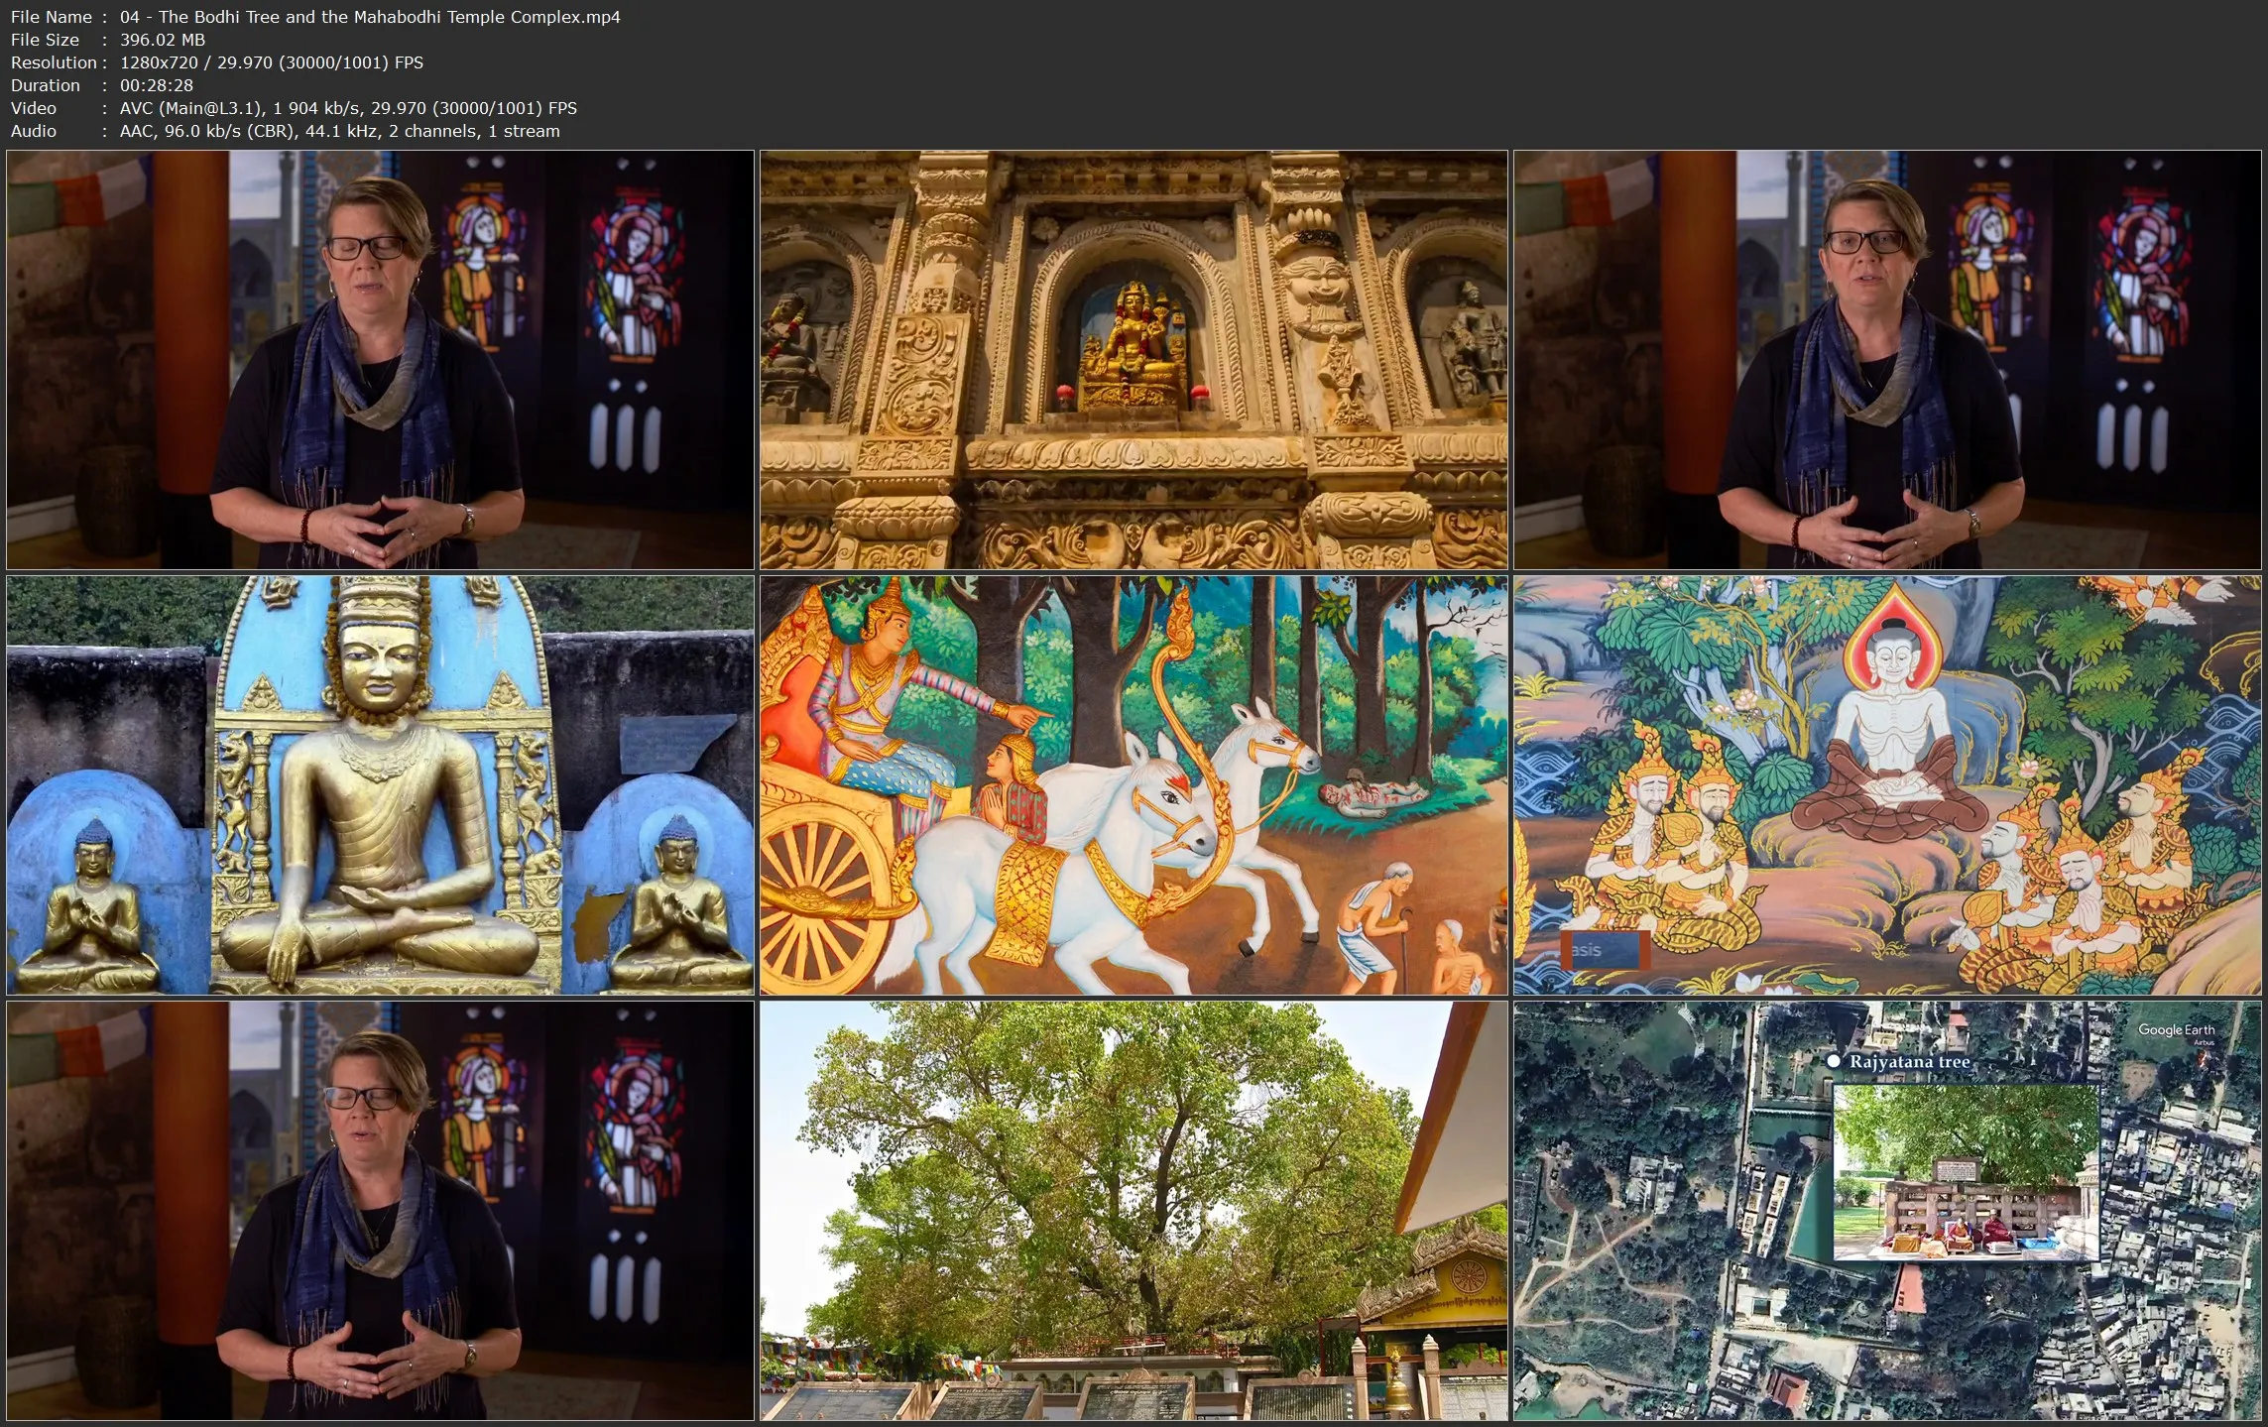This screenshot has height=1427, width=2268.
Task: Click the 'Resolution' label
Action: pyautogui.click(x=54, y=62)
